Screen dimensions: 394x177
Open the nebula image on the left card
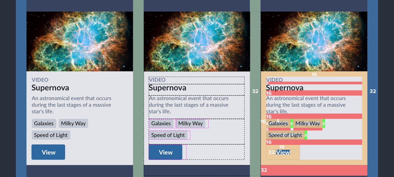point(80,41)
